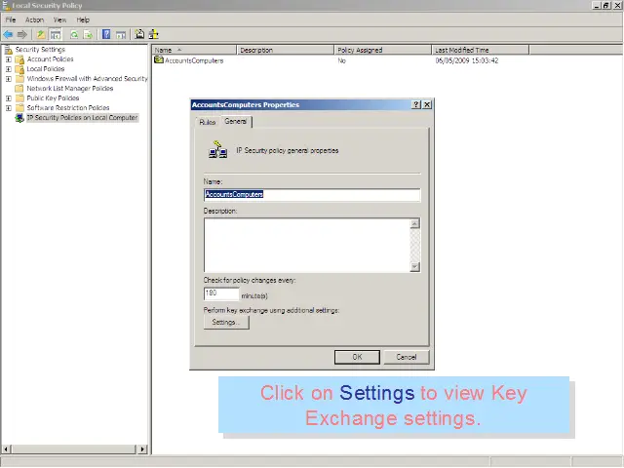Expand the Account Policies tree node
624x468 pixels.
[x=9, y=59]
